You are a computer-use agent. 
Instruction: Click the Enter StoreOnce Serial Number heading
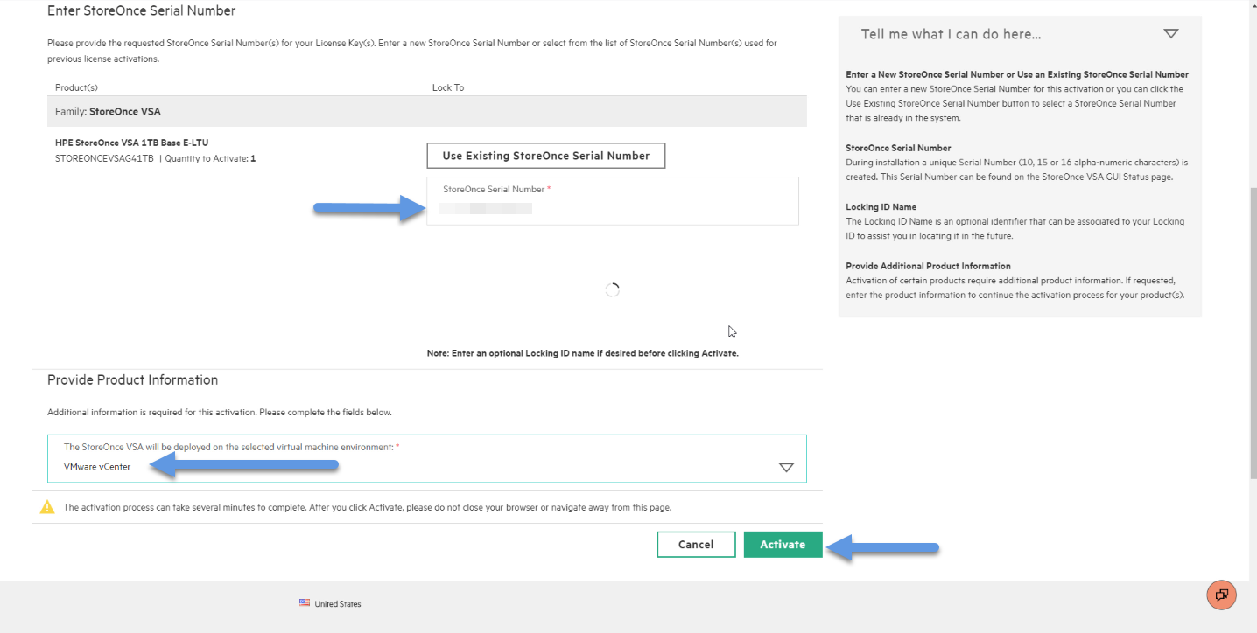click(141, 11)
